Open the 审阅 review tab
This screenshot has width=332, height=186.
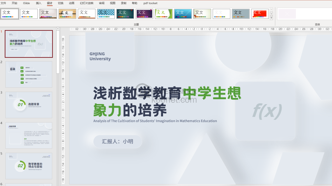[x=102, y=3]
